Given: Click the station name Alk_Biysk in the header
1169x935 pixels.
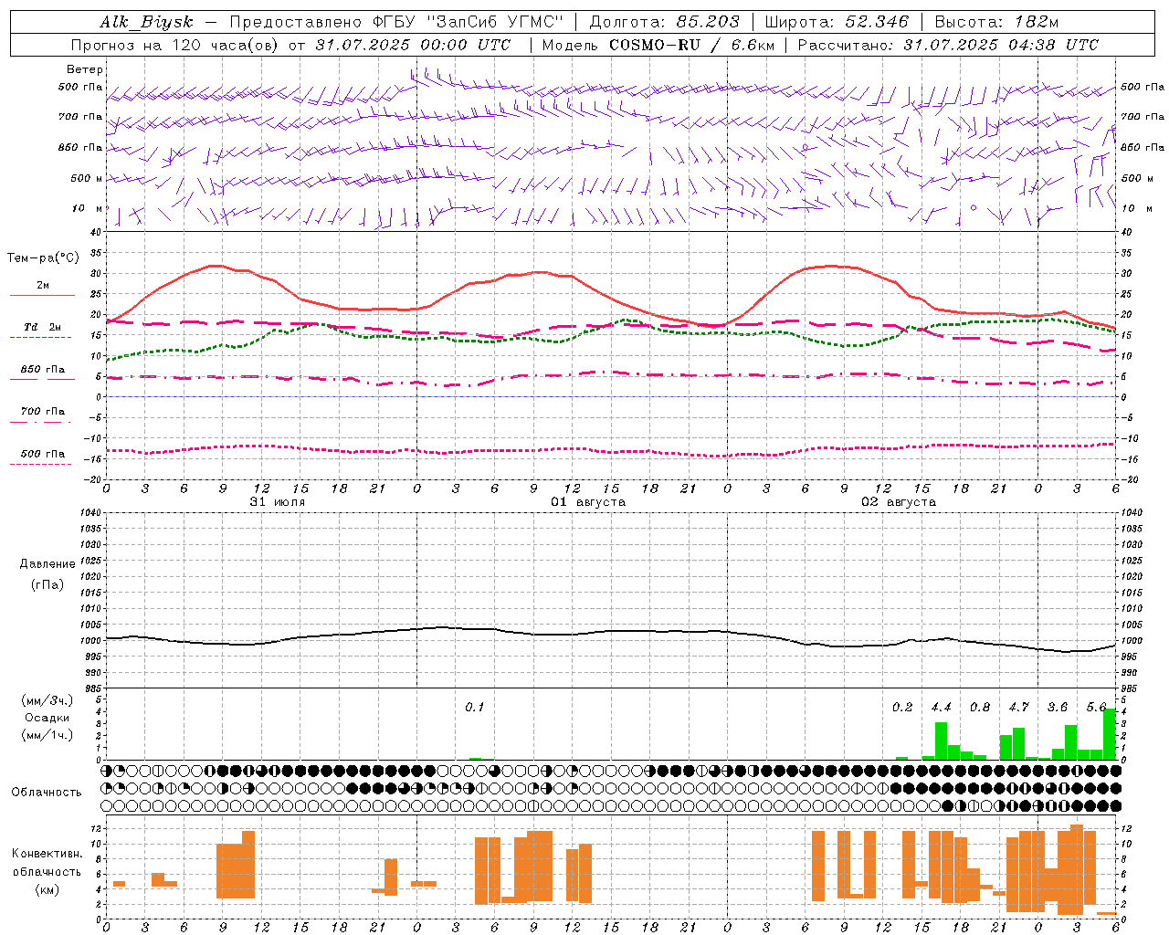Looking at the screenshot, I should point(146,22).
